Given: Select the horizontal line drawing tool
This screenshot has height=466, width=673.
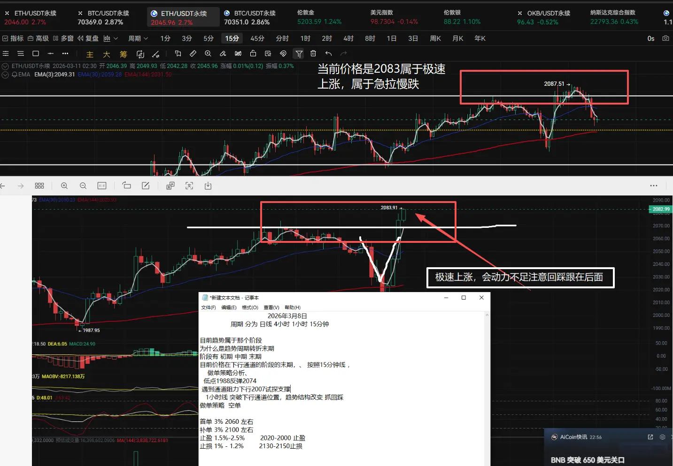Looking at the screenshot, I should coord(51,53).
